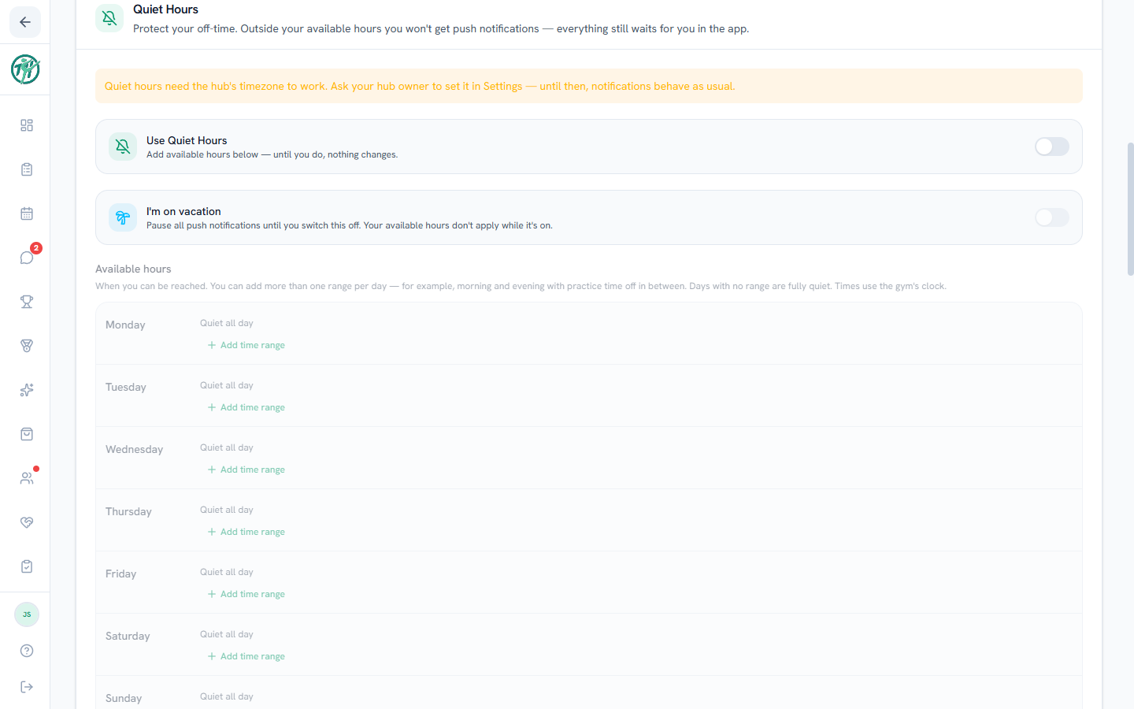Click the vacation palm tree icon
The image size is (1134, 709).
click(x=123, y=217)
